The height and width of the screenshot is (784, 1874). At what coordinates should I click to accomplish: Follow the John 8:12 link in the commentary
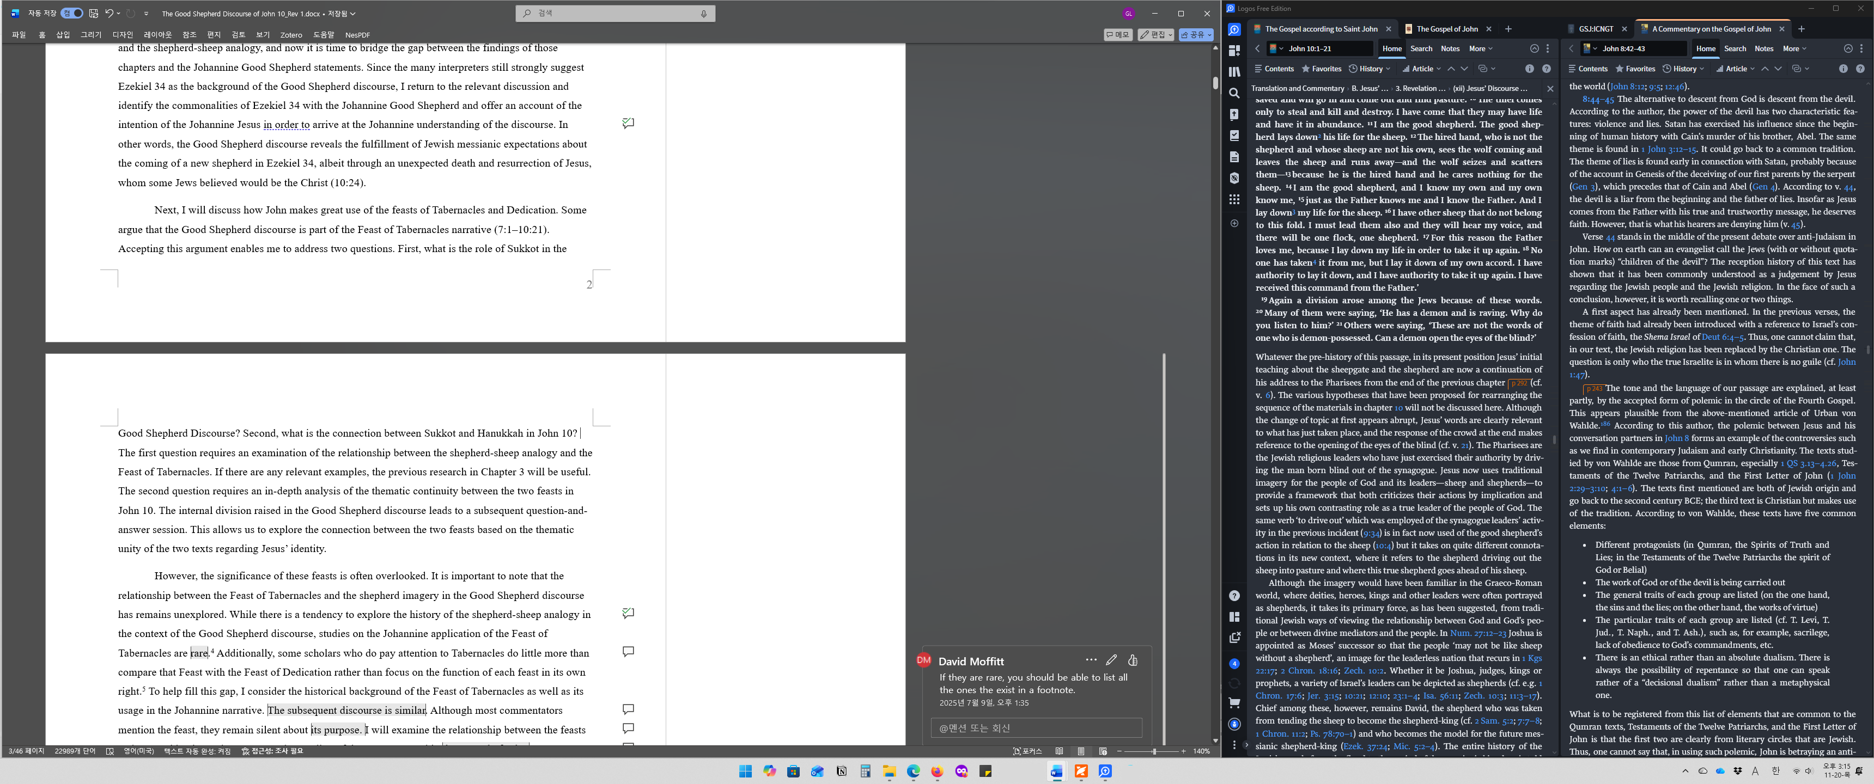pos(1627,87)
